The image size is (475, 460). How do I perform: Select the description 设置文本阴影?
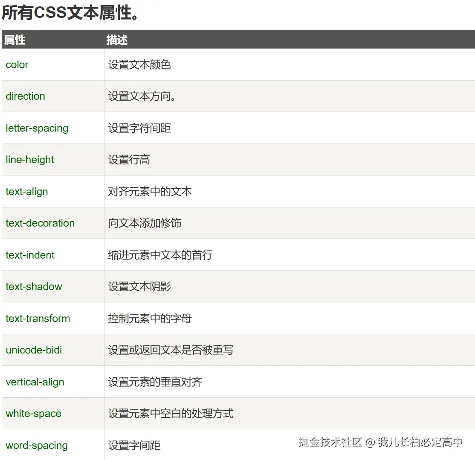[x=139, y=287]
